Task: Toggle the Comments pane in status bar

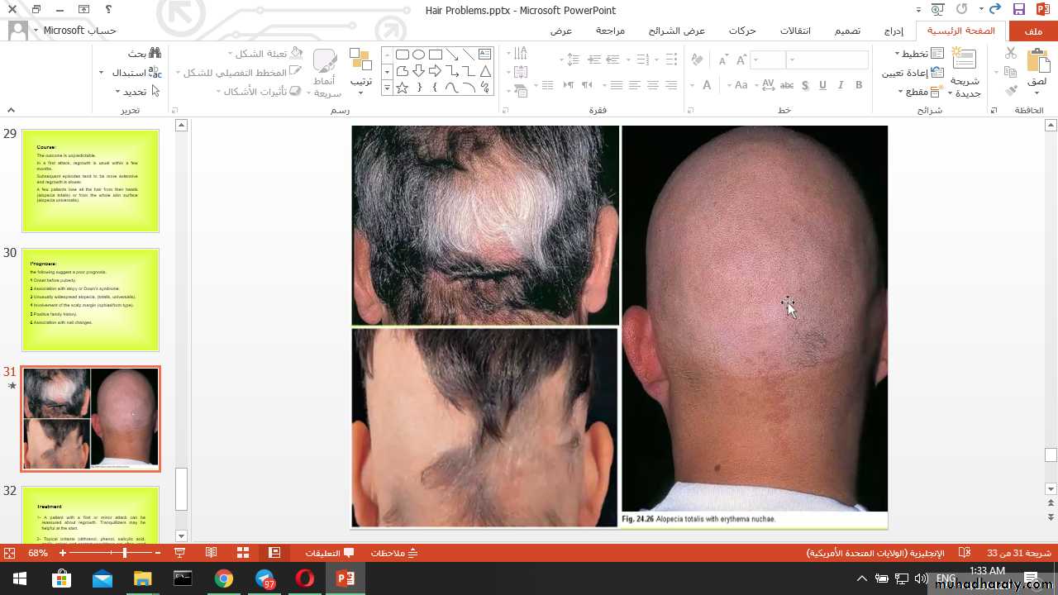Action: (330, 553)
